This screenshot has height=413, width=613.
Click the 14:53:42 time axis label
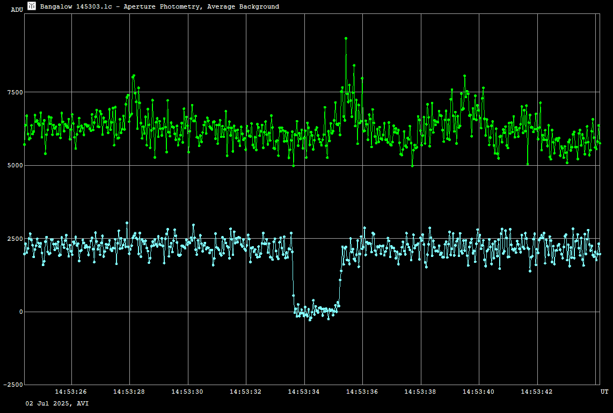click(x=537, y=392)
